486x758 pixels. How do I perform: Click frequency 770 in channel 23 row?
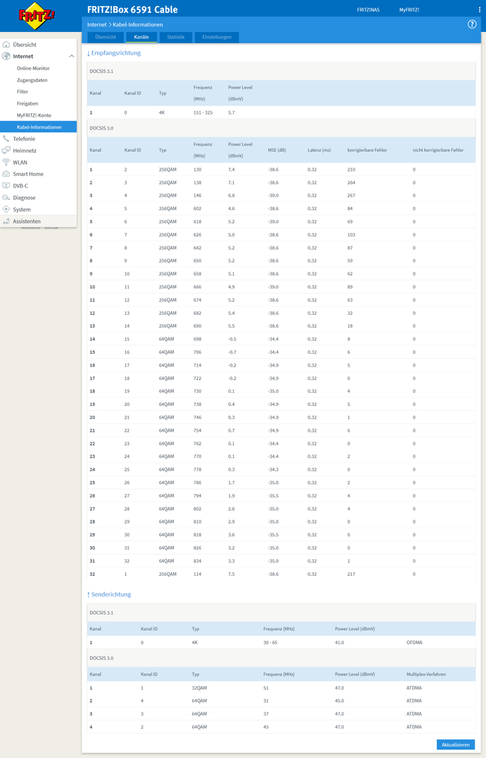pos(197,457)
